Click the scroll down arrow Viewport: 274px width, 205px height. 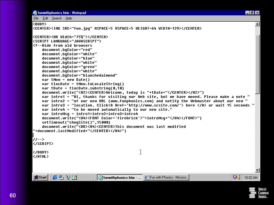[x=257, y=170]
